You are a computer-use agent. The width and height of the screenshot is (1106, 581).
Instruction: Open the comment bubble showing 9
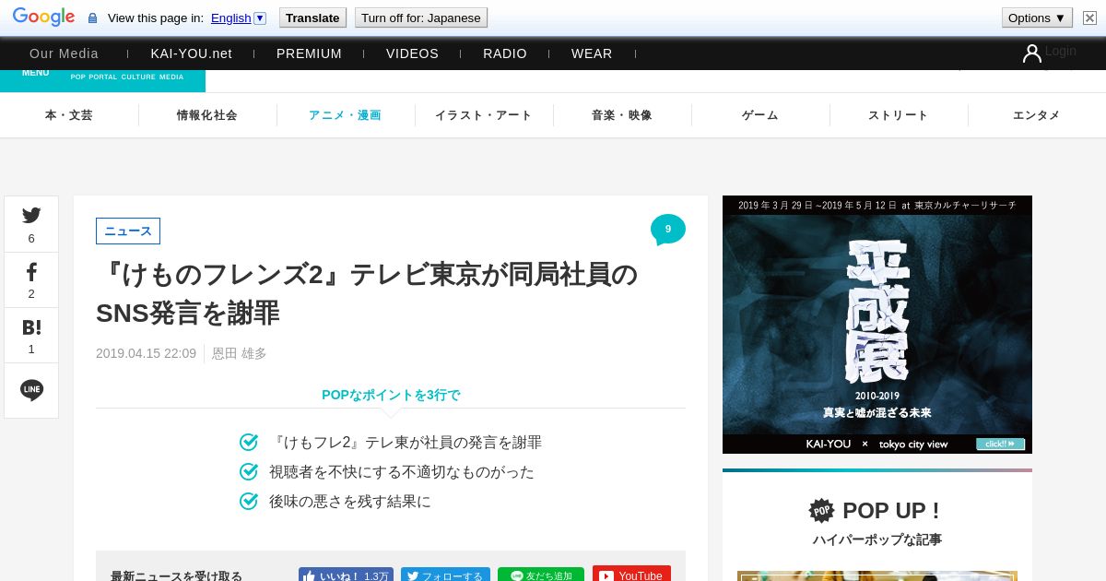coord(668,230)
